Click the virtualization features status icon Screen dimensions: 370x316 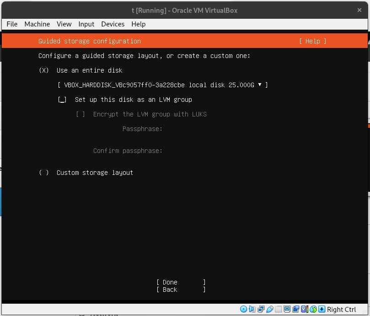pyautogui.click(x=304, y=309)
